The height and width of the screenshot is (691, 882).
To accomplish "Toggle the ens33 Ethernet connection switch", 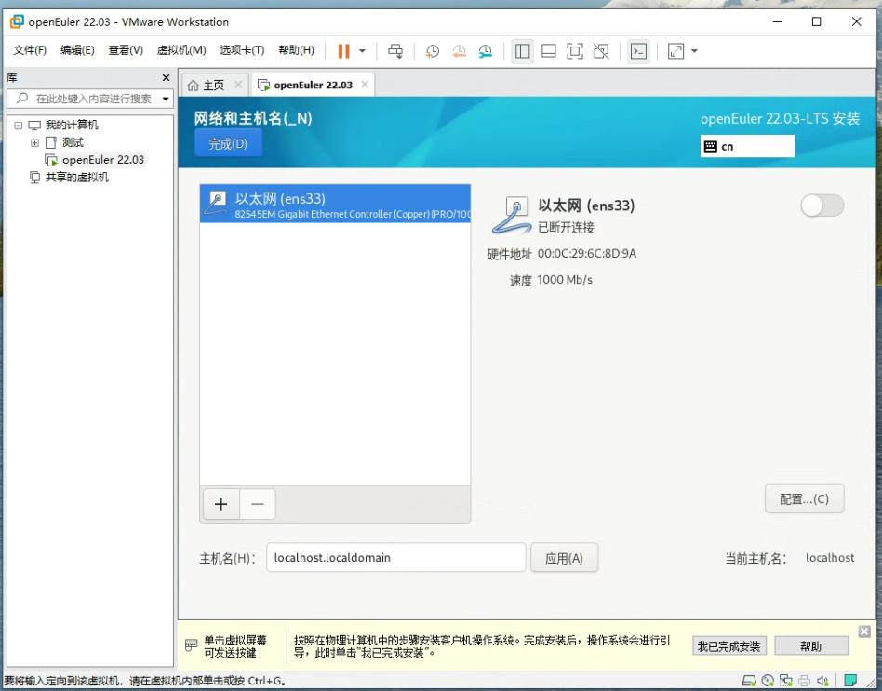I will pyautogui.click(x=822, y=206).
